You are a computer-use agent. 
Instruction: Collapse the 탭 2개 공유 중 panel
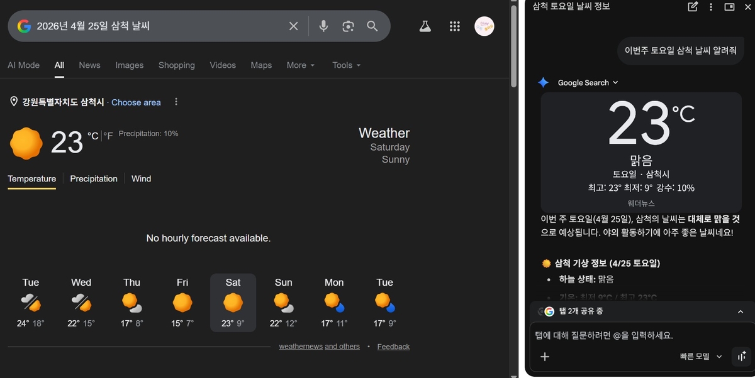741,311
